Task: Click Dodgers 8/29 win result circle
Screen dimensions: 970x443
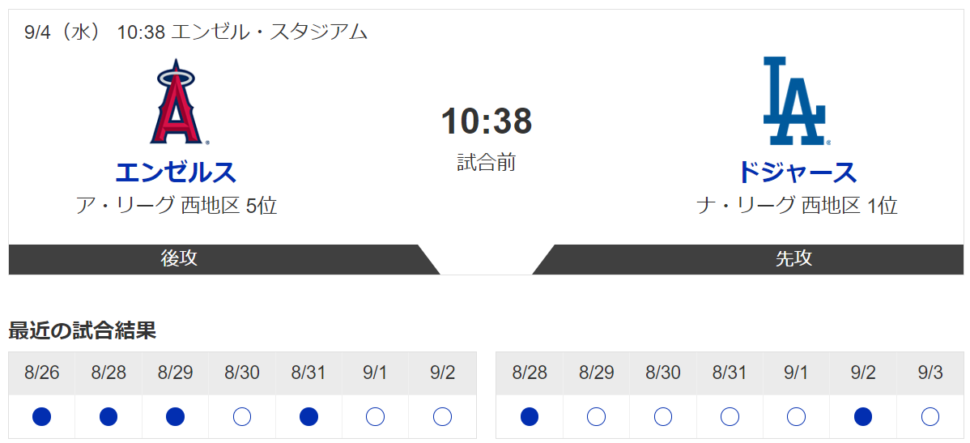Action: pyautogui.click(x=597, y=417)
